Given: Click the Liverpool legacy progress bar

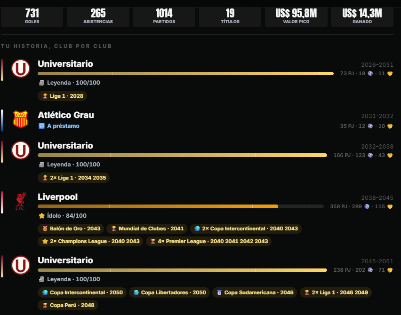Looking at the screenshot, I should 181,206.
